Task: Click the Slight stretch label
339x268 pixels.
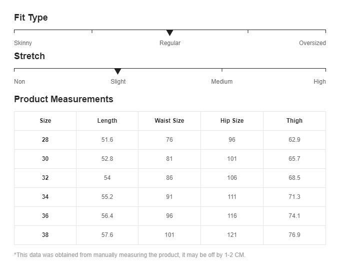Action: pyautogui.click(x=118, y=82)
